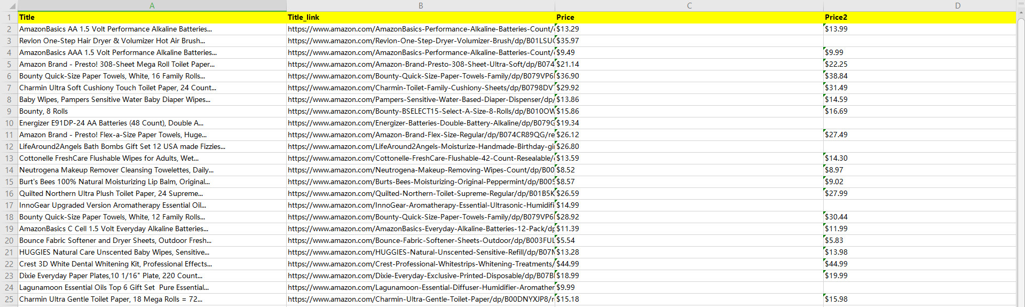Screen dimensions: 1025x307
Task: Select column A header
Action: click(x=152, y=5)
